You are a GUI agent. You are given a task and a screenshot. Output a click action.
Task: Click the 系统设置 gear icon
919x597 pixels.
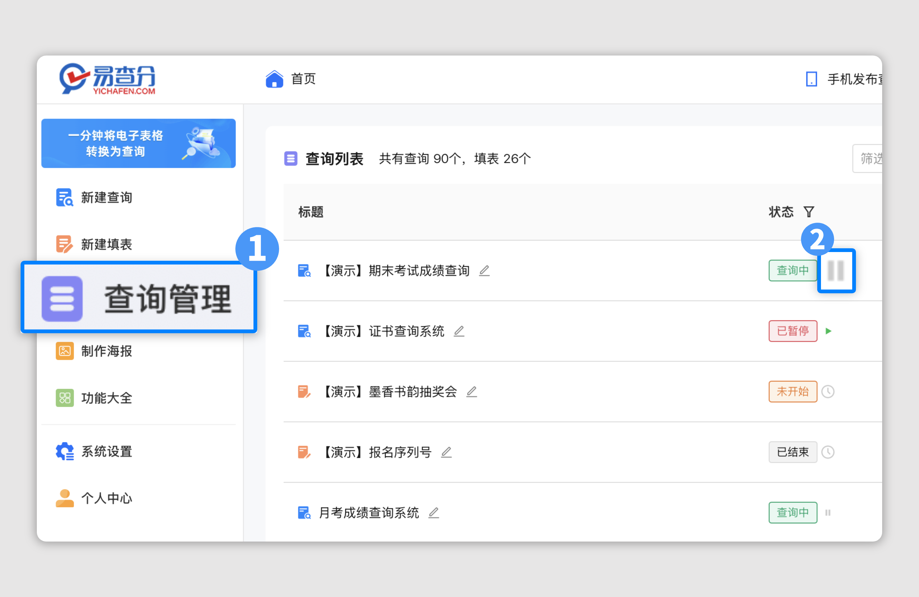click(65, 451)
